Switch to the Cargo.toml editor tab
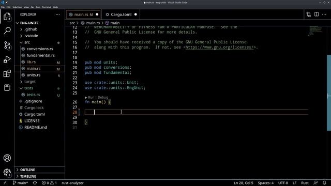This screenshot has width=331, height=186. (x=121, y=14)
